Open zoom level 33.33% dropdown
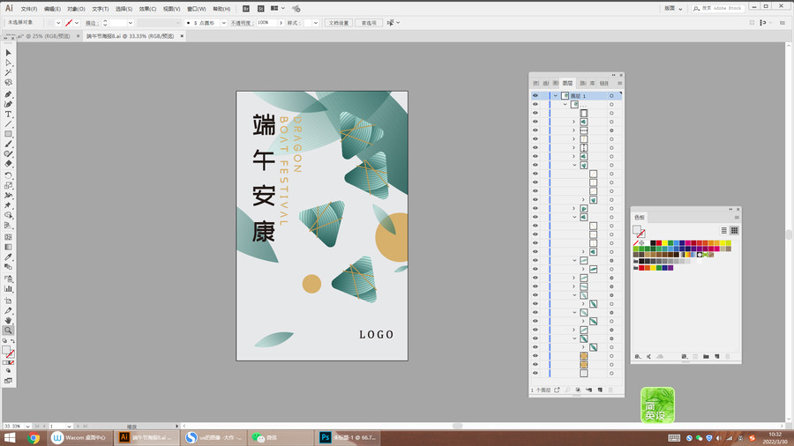 [x=28, y=427]
